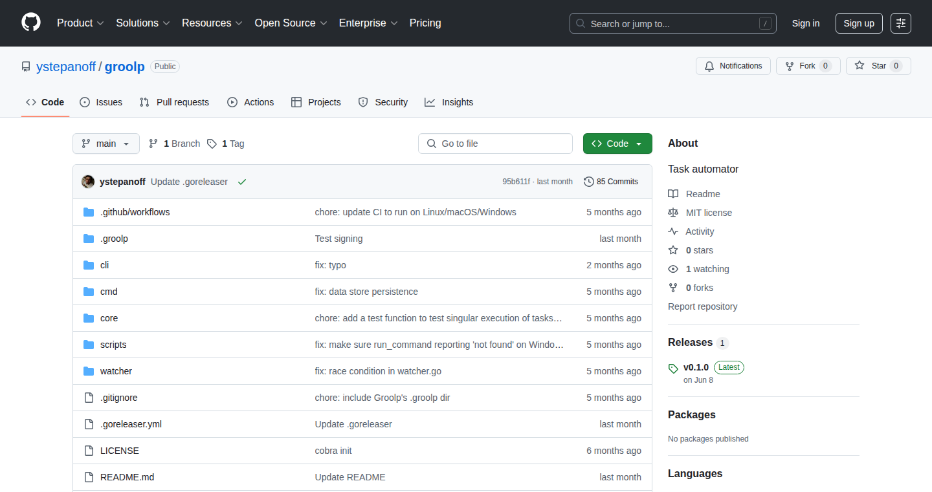
Task: Open the ystepanoff owner profile link
Action: coord(66,67)
